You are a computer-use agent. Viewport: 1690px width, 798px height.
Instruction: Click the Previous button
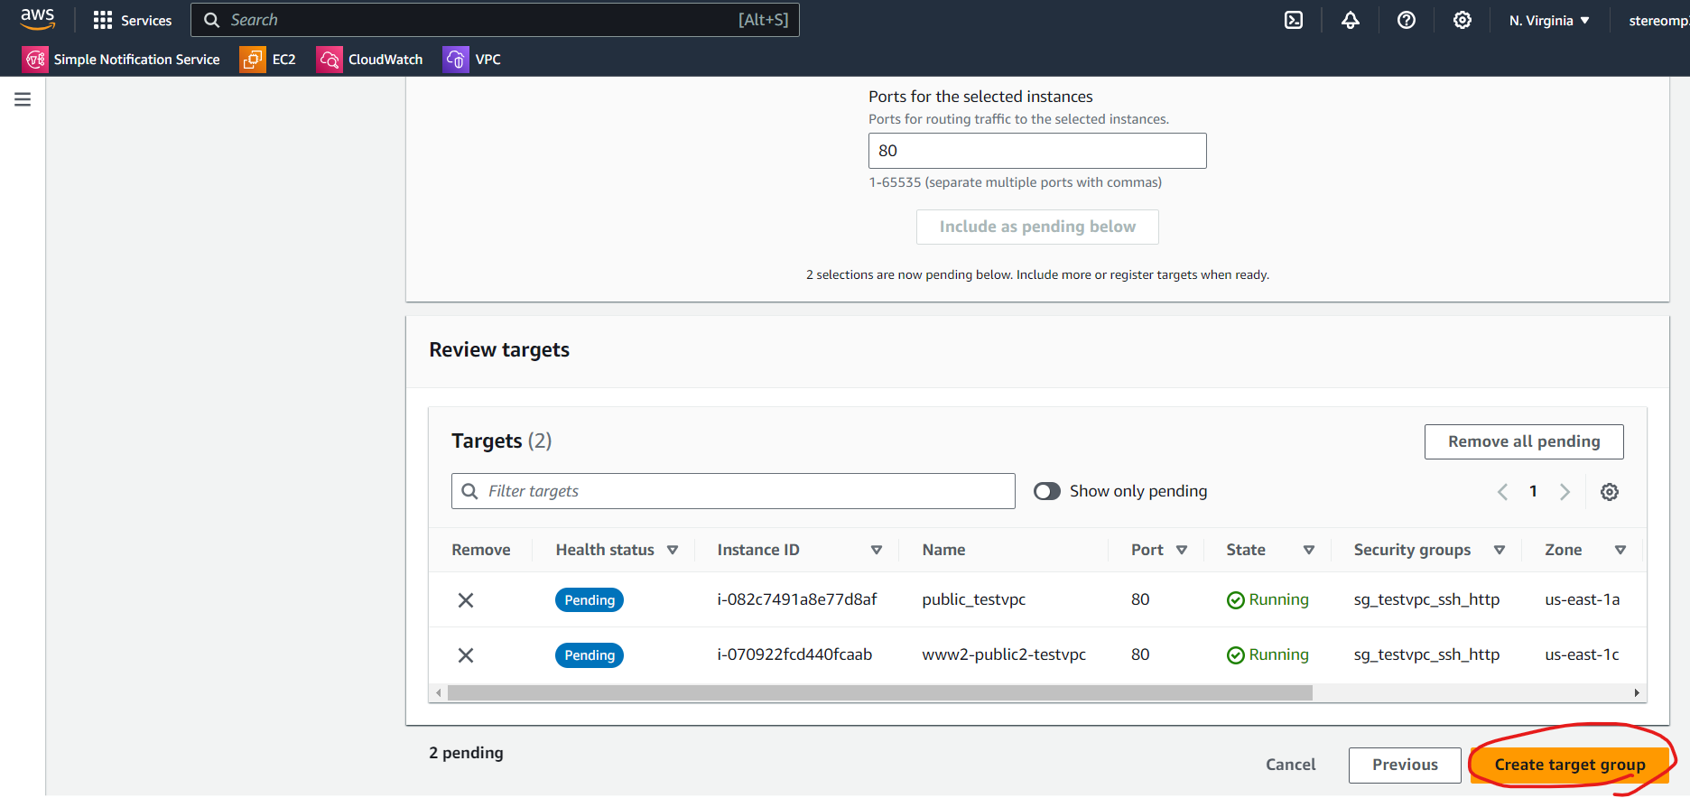tap(1405, 765)
